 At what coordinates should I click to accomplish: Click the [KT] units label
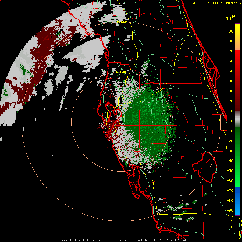pyautogui.click(x=230, y=19)
